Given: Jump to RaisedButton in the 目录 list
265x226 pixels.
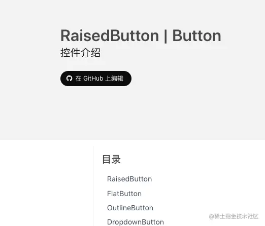Looking at the screenshot, I should 129,179.
